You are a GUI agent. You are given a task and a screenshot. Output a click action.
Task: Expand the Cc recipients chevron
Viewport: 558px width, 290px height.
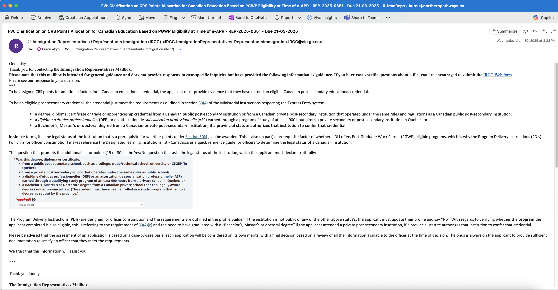click(180, 49)
